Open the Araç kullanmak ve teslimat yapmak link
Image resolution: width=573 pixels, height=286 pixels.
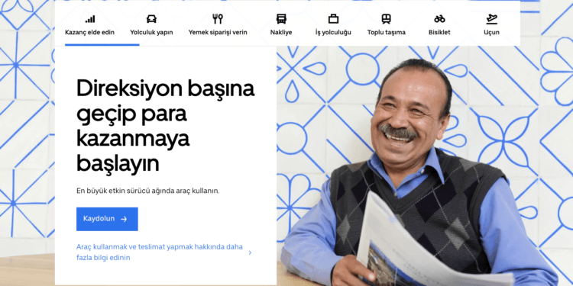click(160, 252)
